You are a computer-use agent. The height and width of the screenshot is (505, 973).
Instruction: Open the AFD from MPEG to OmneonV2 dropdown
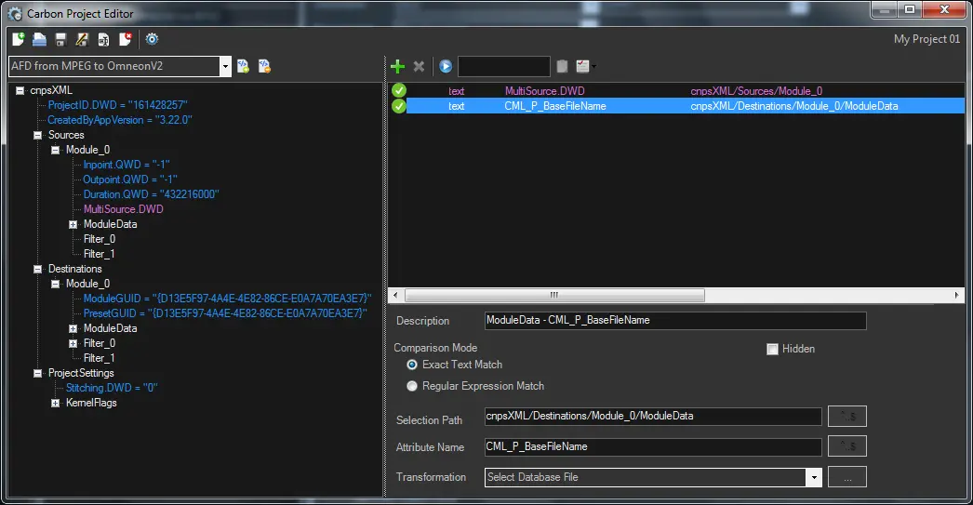226,66
